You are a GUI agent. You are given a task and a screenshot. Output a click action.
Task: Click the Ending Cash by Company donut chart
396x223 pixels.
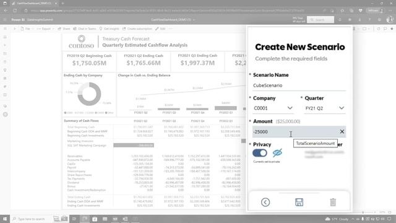(x=89, y=94)
